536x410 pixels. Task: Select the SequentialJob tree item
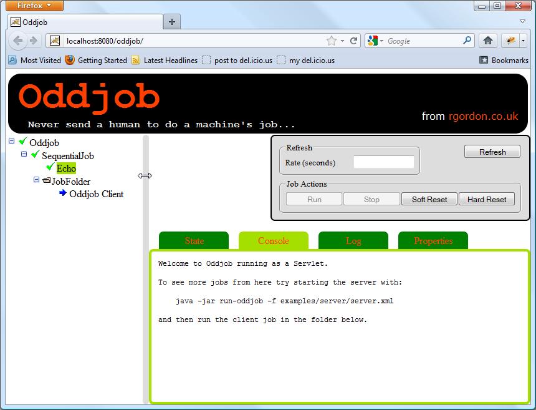coord(68,156)
